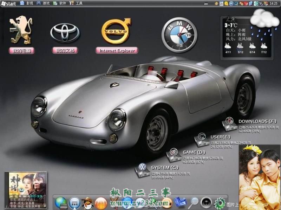Click the yellow flower tray icon
281x210 pixels.
click(x=226, y=3)
